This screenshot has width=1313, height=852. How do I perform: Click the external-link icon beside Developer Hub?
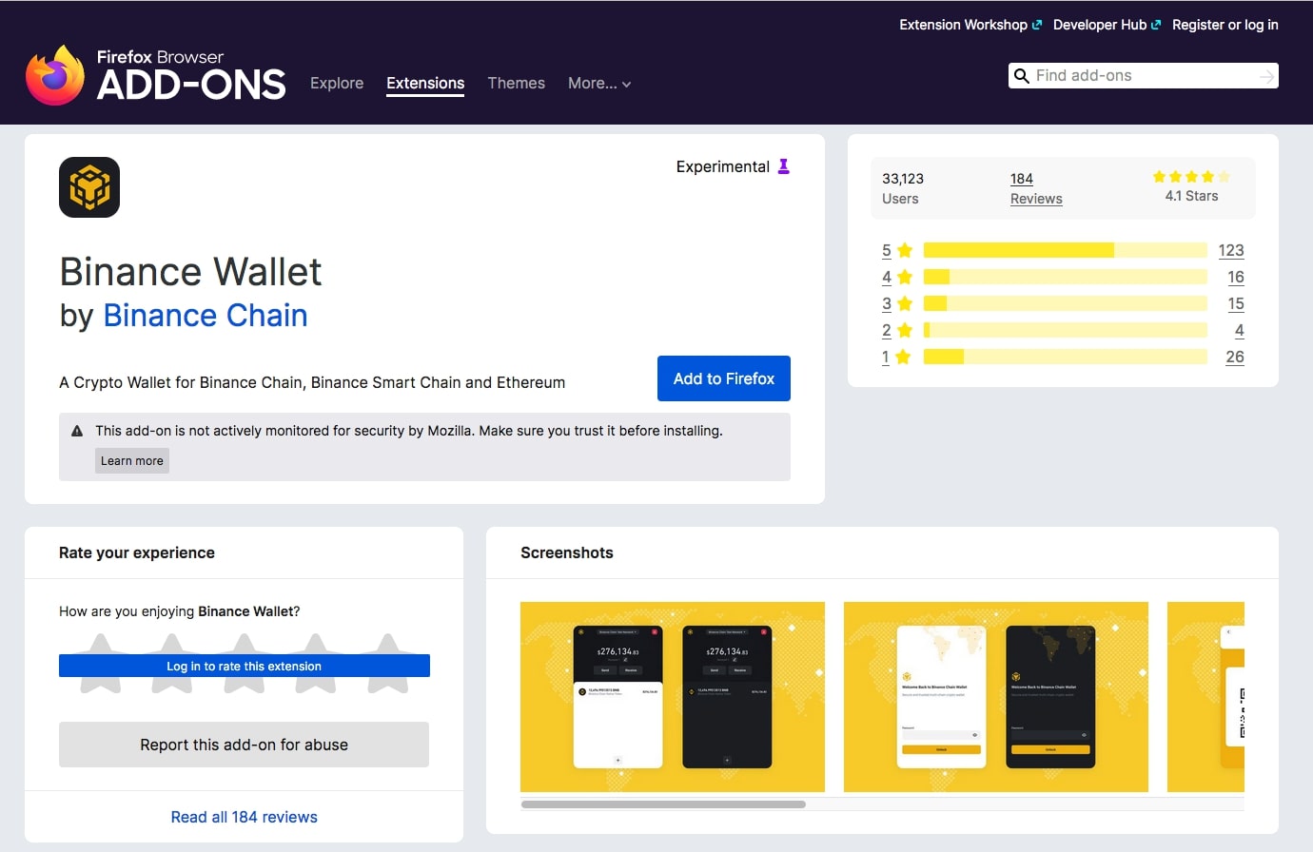[1154, 24]
